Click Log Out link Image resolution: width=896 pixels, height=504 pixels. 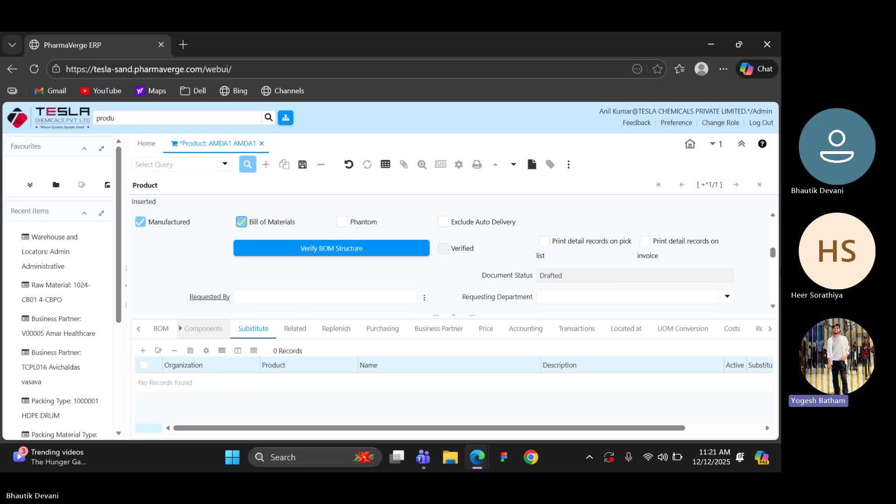[761, 123]
